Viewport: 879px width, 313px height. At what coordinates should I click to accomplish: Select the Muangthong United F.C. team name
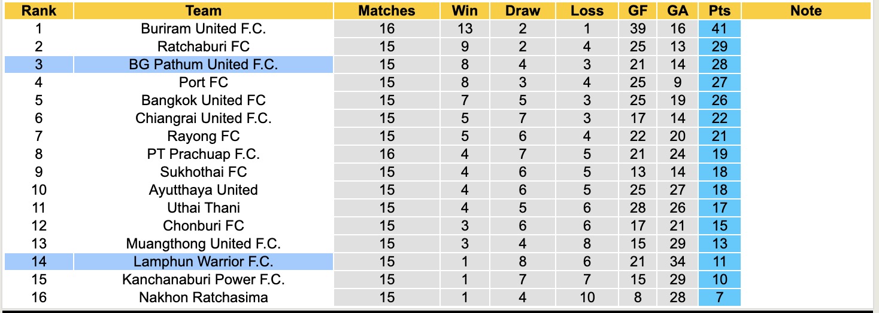tap(203, 244)
